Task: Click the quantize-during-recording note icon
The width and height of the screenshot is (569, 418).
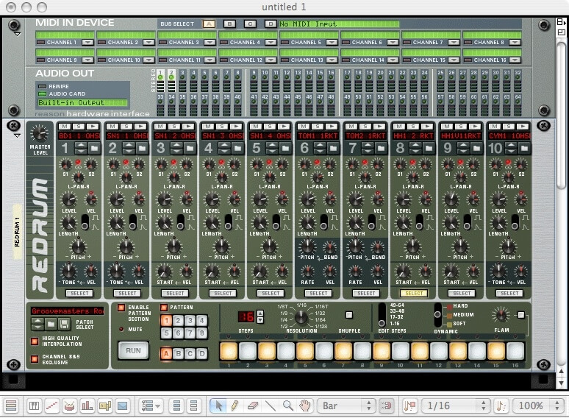Action: [501, 405]
